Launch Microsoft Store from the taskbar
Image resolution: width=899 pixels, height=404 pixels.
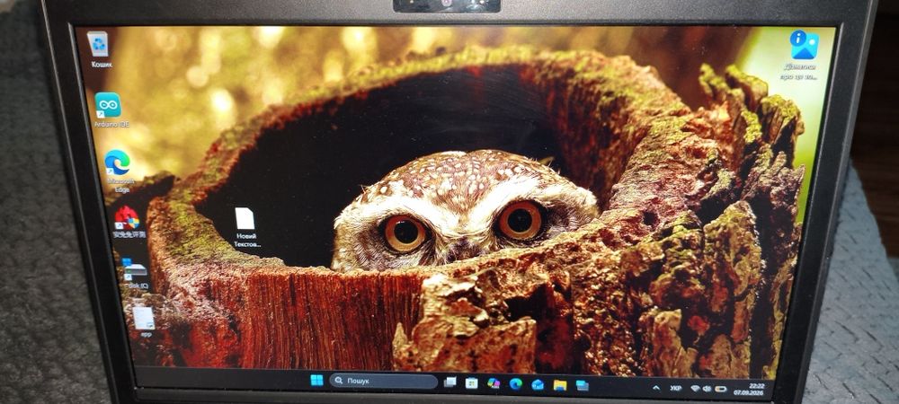(471, 382)
